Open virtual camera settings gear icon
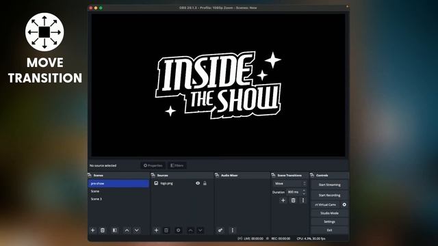438x246 pixels. click(344, 204)
